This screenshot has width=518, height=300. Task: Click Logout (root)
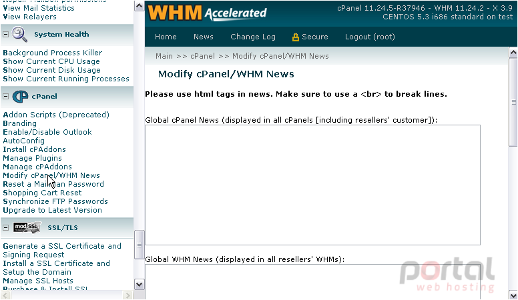click(x=370, y=37)
